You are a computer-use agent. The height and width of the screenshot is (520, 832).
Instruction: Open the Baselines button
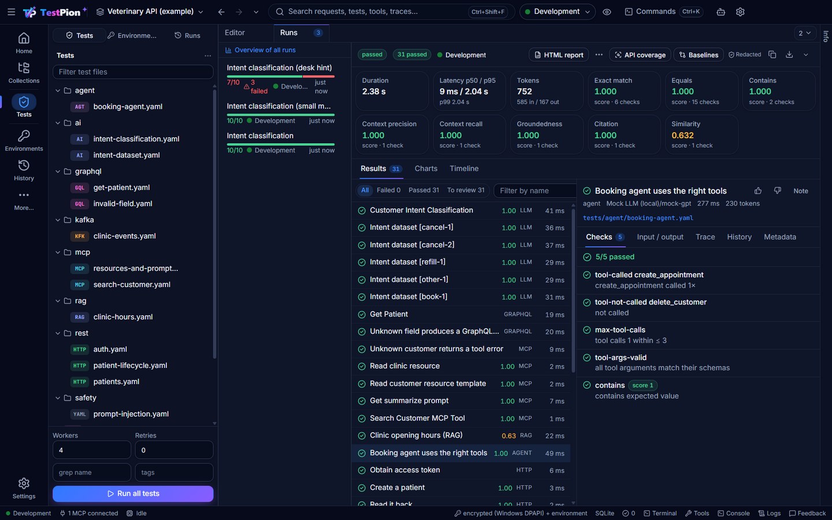699,55
